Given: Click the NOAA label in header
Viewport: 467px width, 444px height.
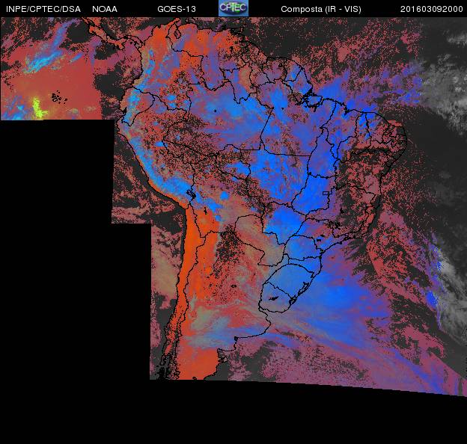Looking at the screenshot, I should click(x=105, y=9).
